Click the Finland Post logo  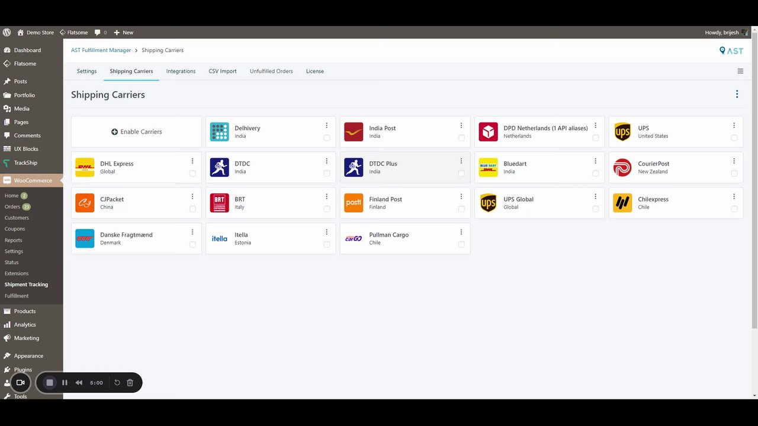(x=354, y=203)
